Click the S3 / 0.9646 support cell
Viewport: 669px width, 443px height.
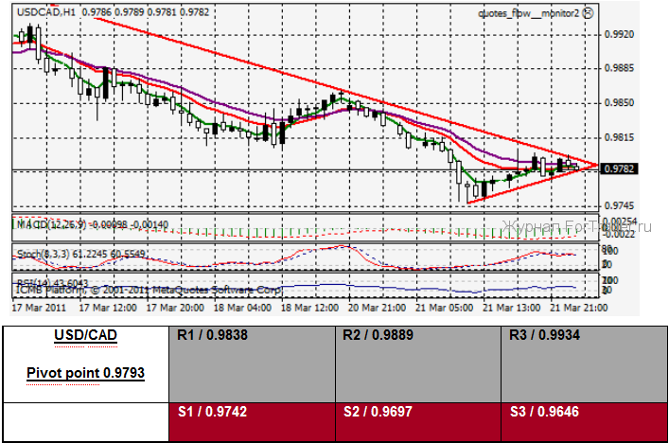(584, 422)
